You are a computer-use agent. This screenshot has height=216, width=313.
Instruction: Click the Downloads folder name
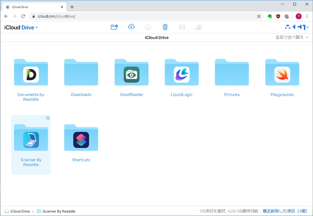pyautogui.click(x=81, y=95)
